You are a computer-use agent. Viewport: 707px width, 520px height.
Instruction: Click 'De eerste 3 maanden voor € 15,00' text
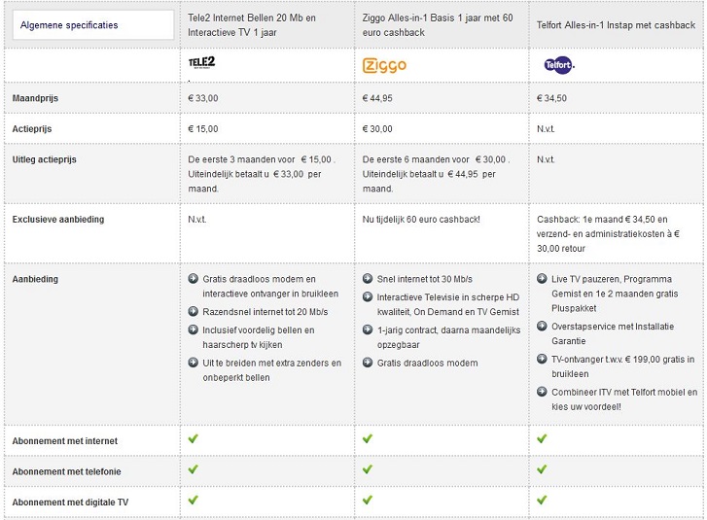coord(262,159)
